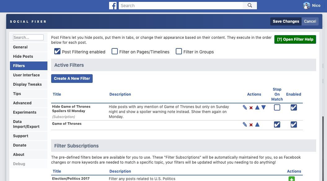Image resolution: width=327 pixels, height=181 pixels.
Task: Disable the Game of Thrones filter
Action: tap(294, 124)
